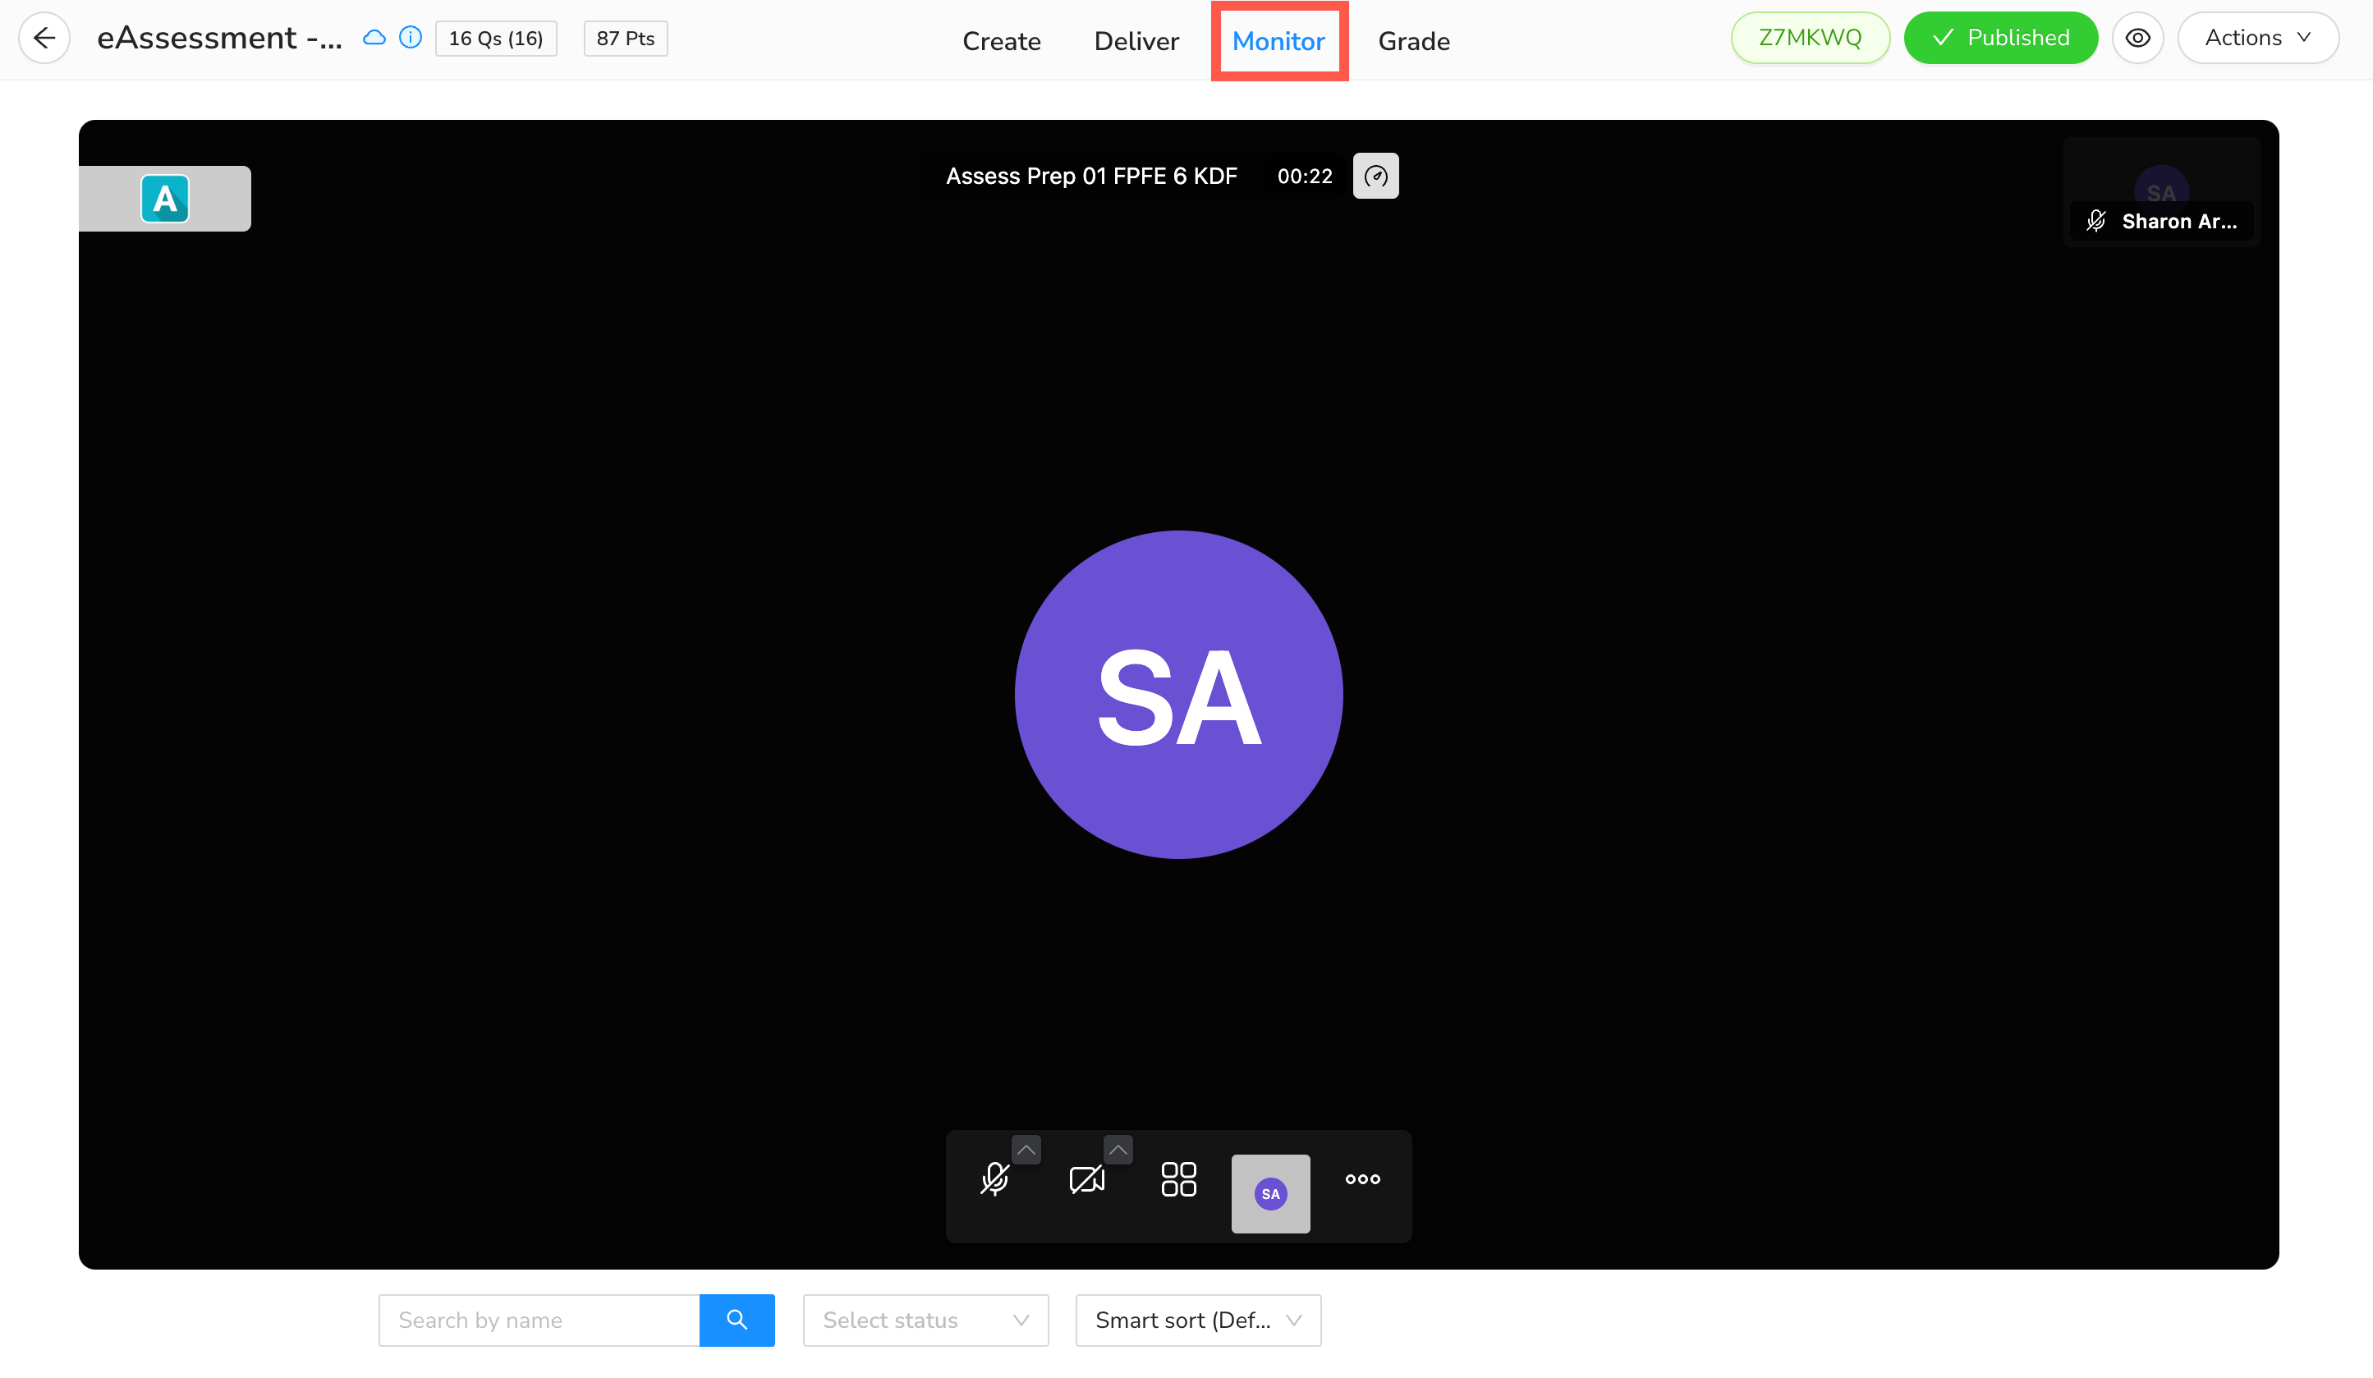Open the three-dot more options menu
The width and height of the screenshot is (2373, 1378).
click(1361, 1179)
